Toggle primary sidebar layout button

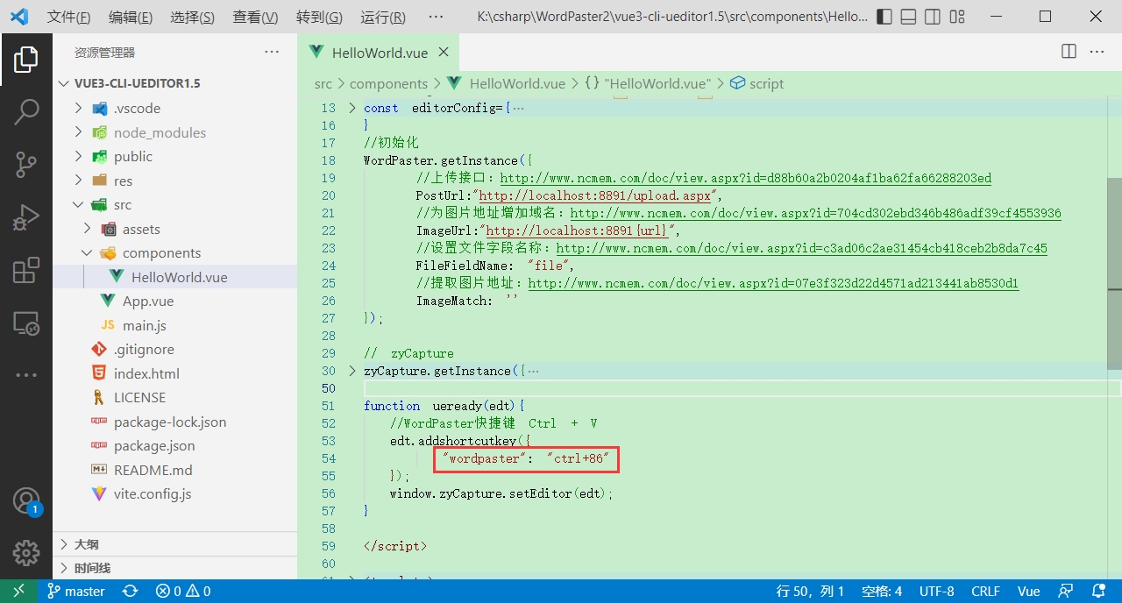(x=884, y=17)
